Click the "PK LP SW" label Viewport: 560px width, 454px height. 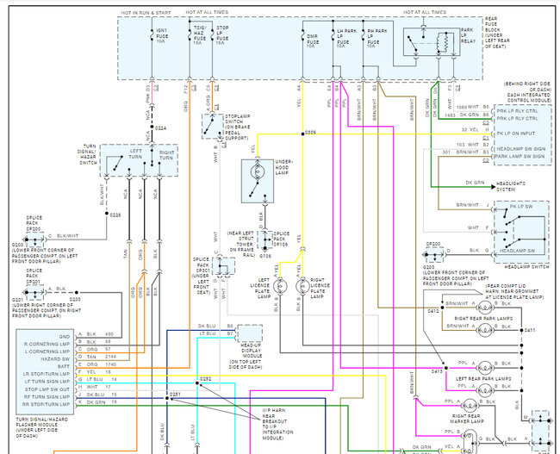pyautogui.click(x=521, y=207)
